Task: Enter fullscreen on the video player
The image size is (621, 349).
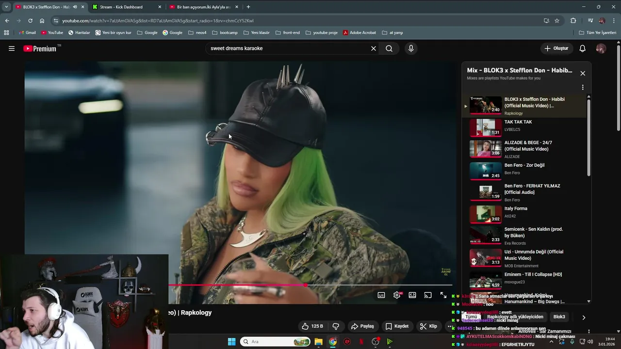Action: tap(443, 295)
